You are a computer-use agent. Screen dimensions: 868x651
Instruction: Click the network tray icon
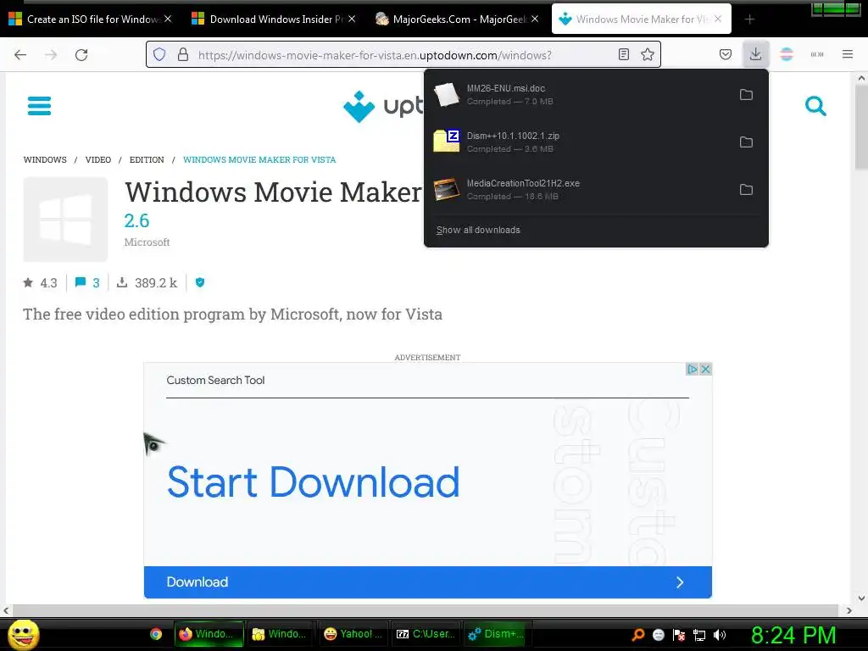point(699,635)
